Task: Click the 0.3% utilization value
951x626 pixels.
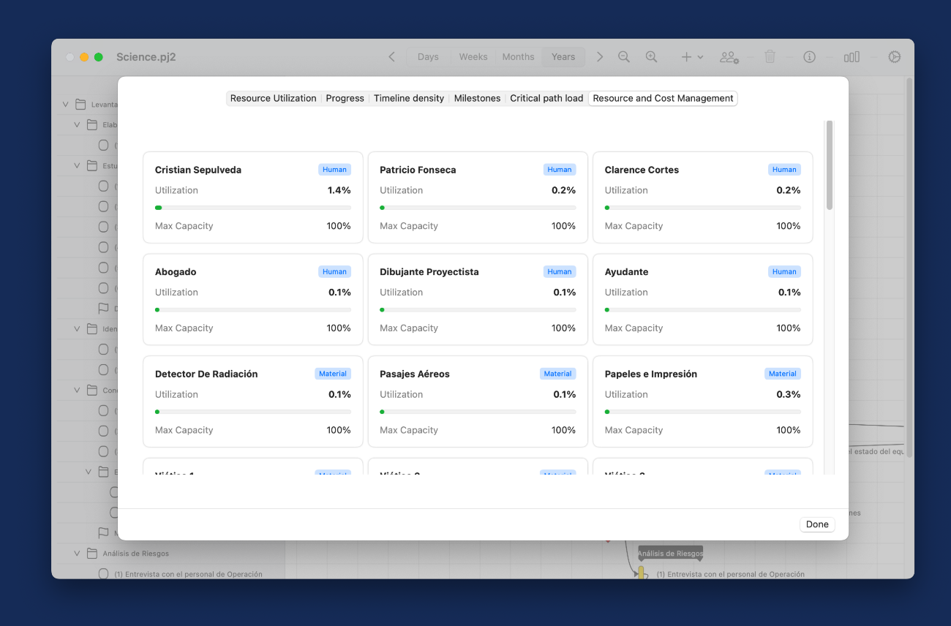Action: point(789,394)
